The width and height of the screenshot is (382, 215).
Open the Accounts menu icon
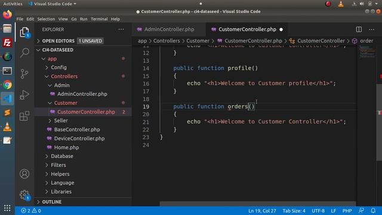[24, 174]
